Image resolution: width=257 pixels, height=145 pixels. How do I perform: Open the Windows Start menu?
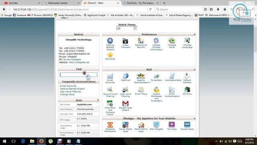coord(4,141)
